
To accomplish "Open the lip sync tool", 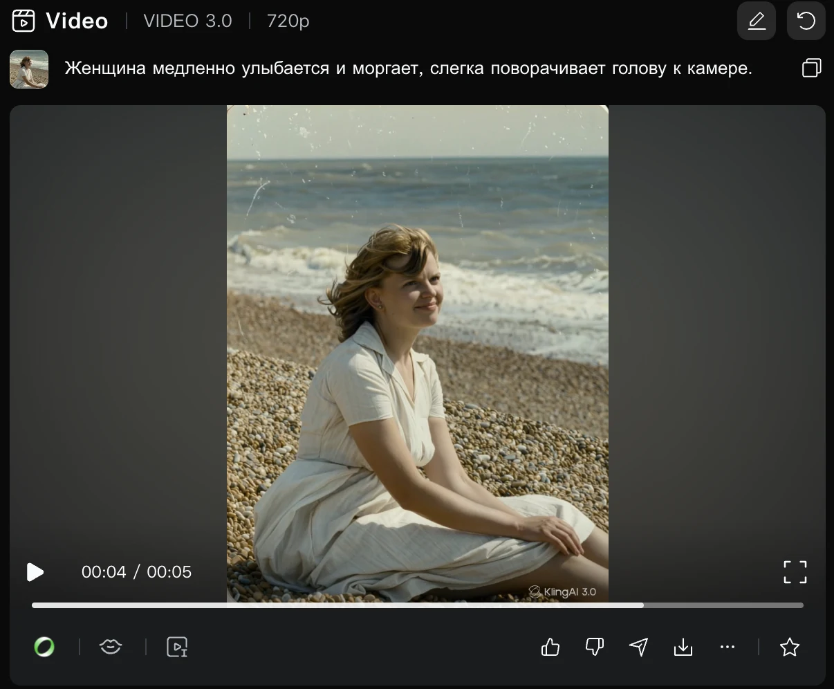I will click(x=111, y=647).
